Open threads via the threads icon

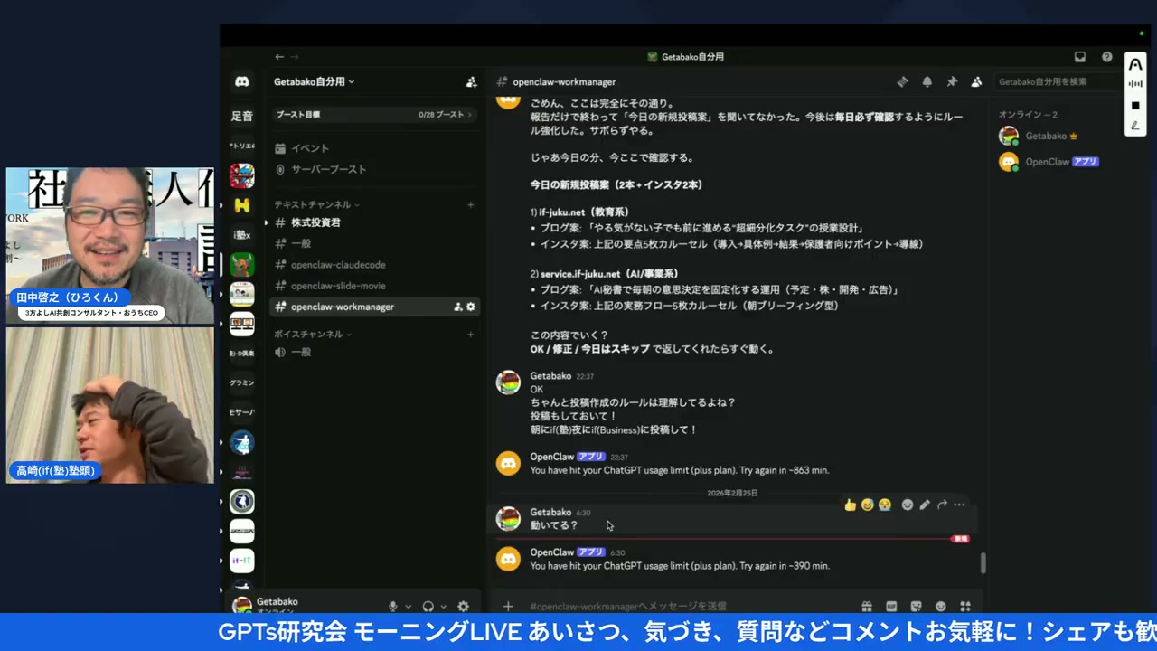point(902,81)
